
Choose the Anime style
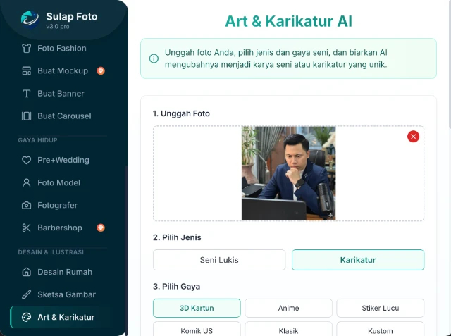click(x=288, y=309)
